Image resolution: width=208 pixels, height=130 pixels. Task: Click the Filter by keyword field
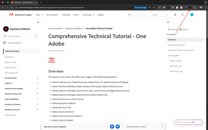click(20, 36)
